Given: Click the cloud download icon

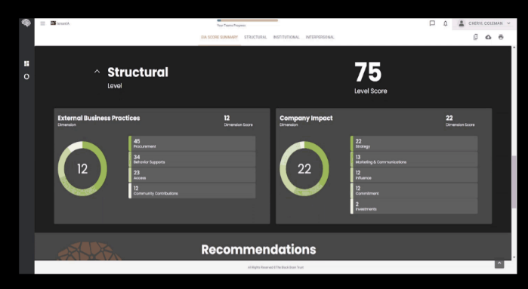Looking at the screenshot, I should point(488,37).
